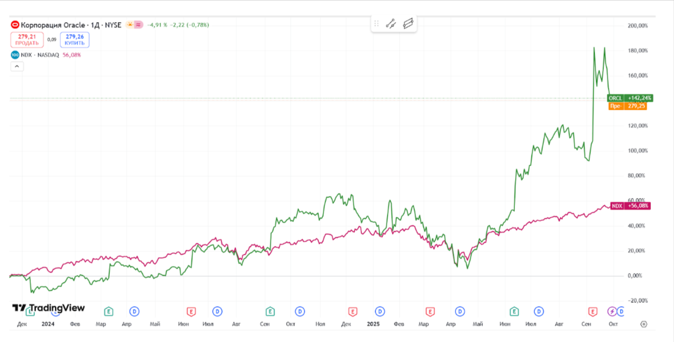Open a green E earnings marker under June

(514, 311)
